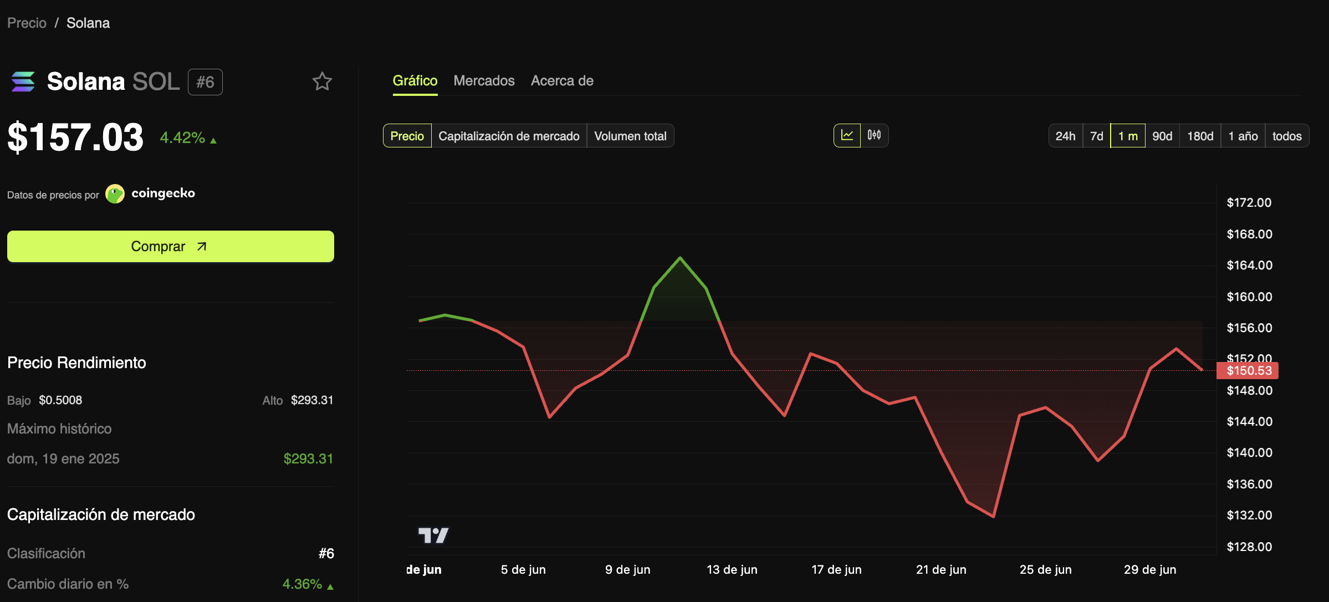Toggle Capitalización de mercado chart data
This screenshot has width=1329, height=602.
(x=509, y=136)
